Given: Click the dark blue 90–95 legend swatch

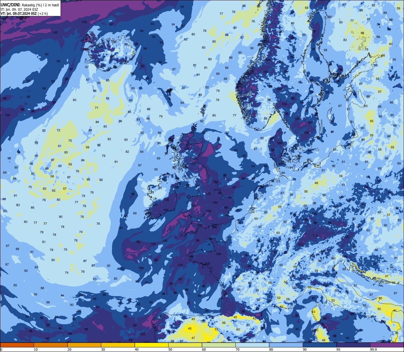Looking at the screenshot, I should (x=319, y=345).
